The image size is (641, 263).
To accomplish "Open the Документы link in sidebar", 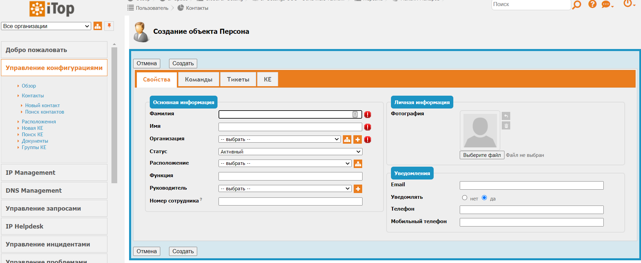I will click(35, 141).
